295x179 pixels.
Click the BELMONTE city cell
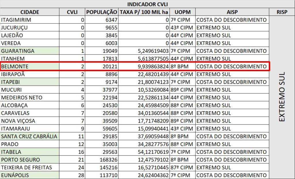click(x=30, y=66)
